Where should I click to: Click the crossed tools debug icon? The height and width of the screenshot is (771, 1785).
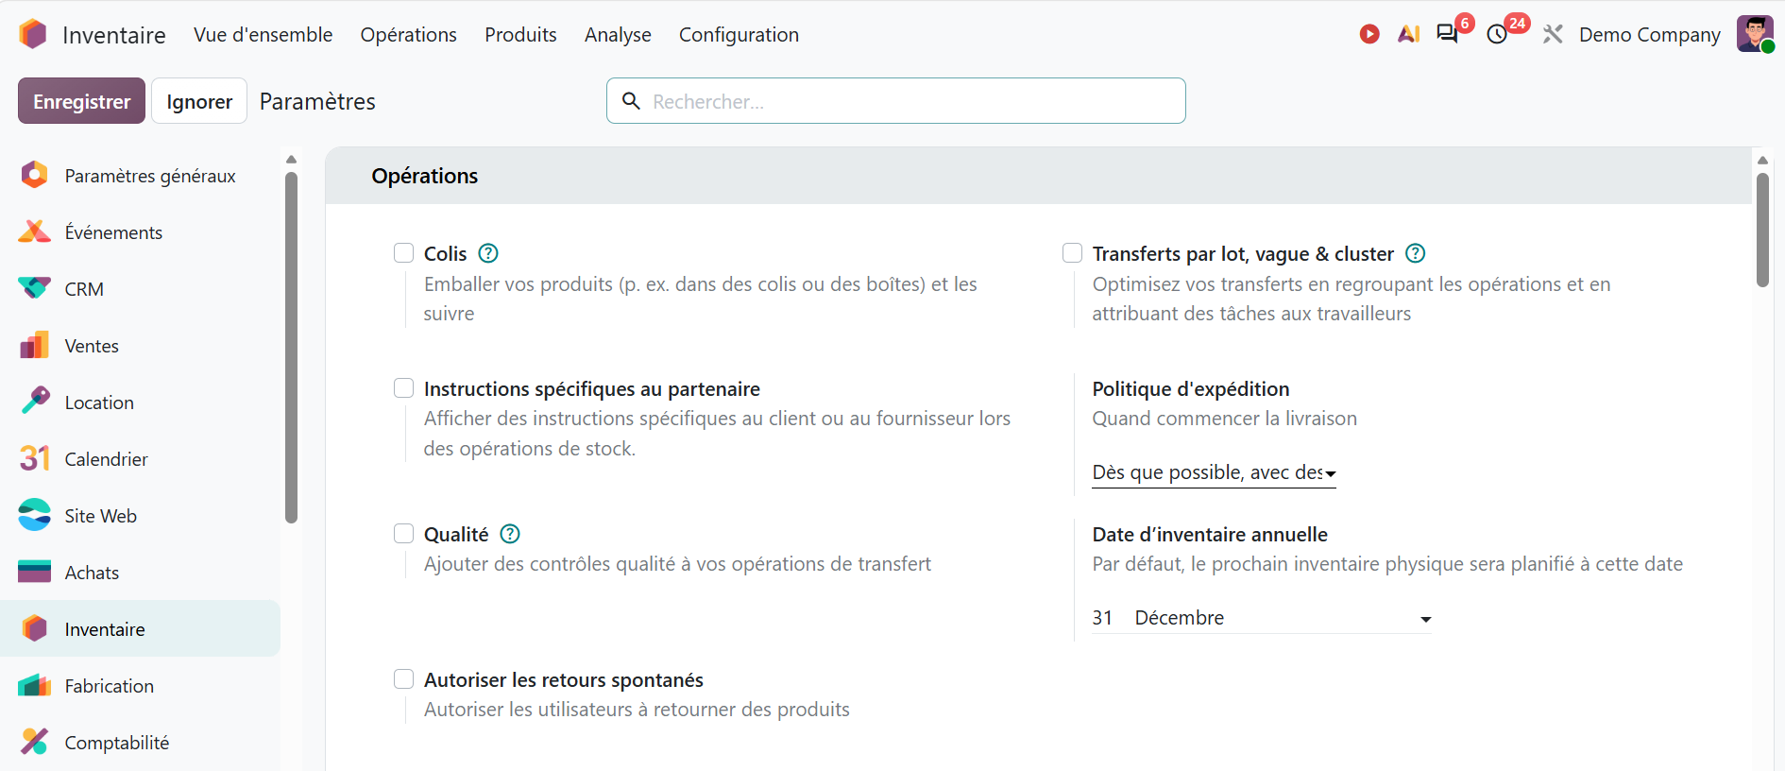pyautogui.click(x=1553, y=34)
